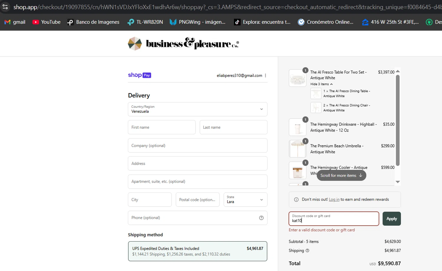Screen dimensions: 442x271
Task: Open Banco de Imagenes bookmark
Action: point(93,22)
